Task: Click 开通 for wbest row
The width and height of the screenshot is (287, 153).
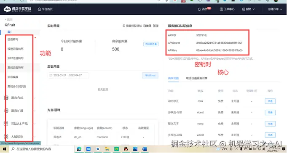Action: point(270,135)
